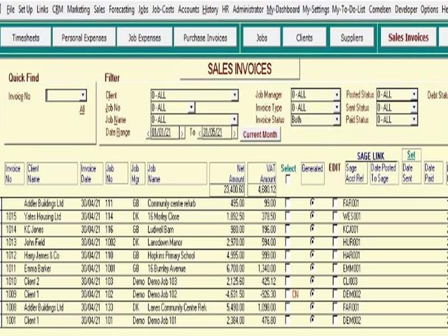
Task: Select Generated radio for invoice 1015
Action: 312,215
